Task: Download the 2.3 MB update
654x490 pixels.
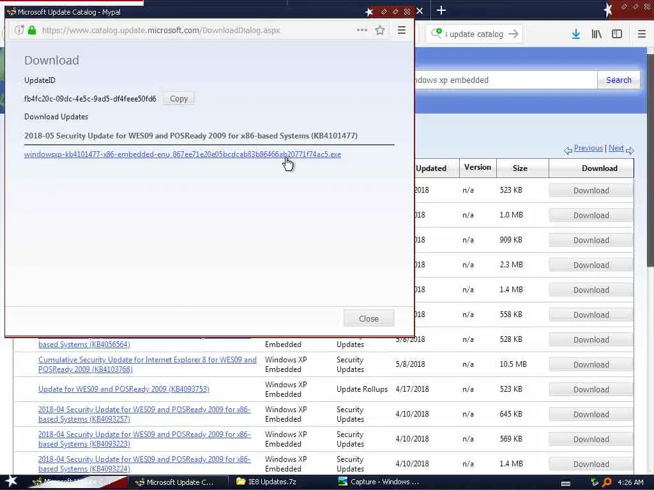Action: coord(591,265)
